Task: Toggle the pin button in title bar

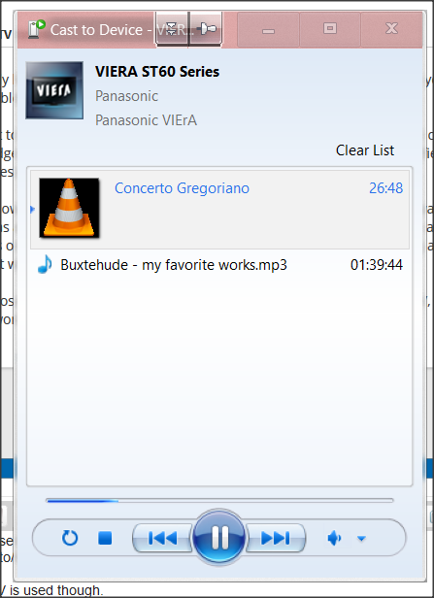Action: [206, 28]
